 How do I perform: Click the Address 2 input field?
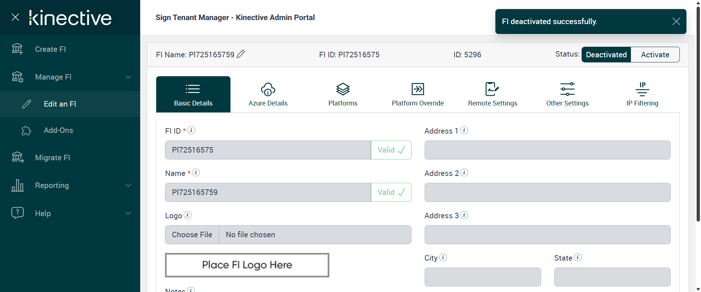pos(547,192)
